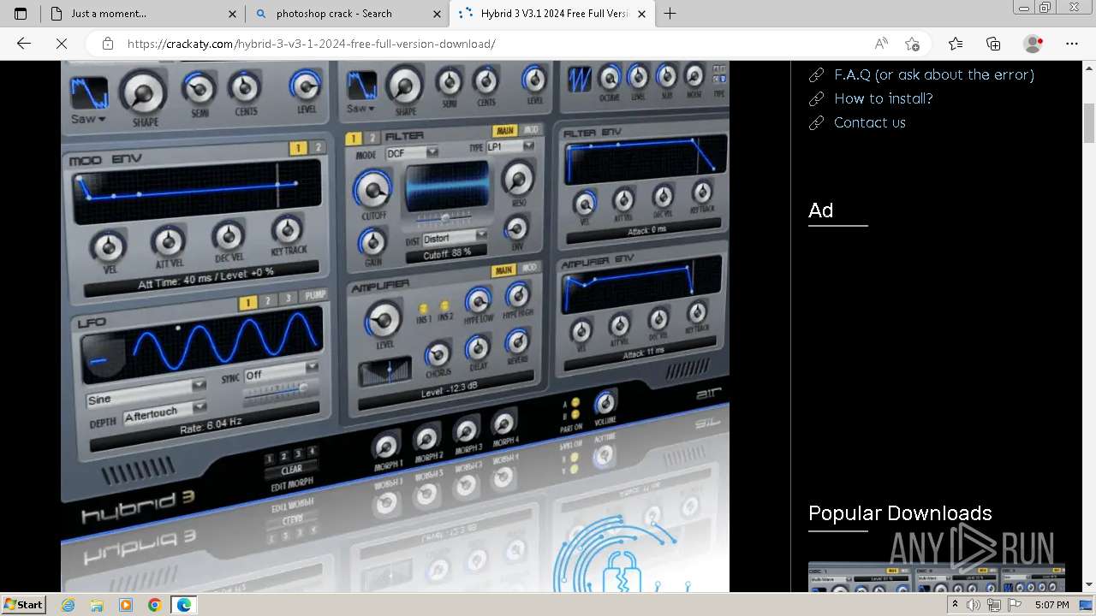Open the browser profile menu

point(1033,44)
